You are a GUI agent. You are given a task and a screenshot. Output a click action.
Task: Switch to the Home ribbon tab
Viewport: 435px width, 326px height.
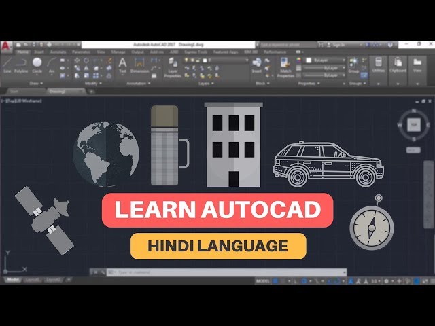tap(22, 52)
